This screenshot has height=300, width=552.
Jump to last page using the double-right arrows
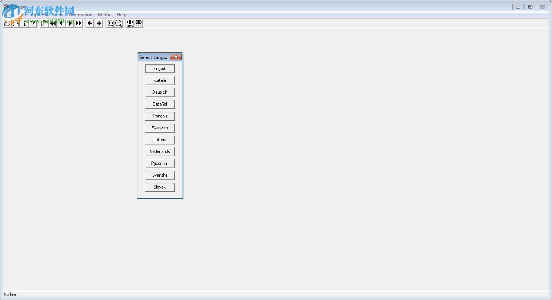(x=79, y=23)
